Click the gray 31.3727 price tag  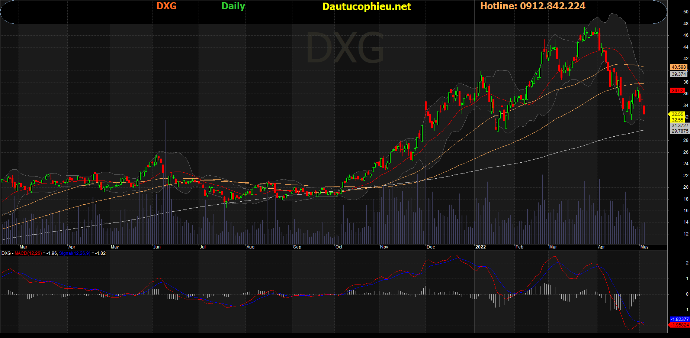[x=680, y=126]
